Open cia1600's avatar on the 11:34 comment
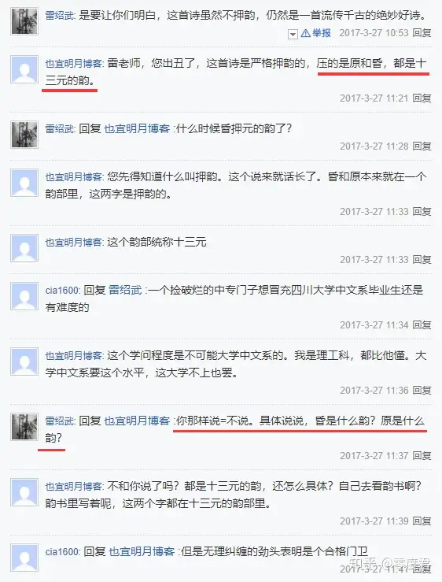Screen dimensions: 442x582 [24, 296]
